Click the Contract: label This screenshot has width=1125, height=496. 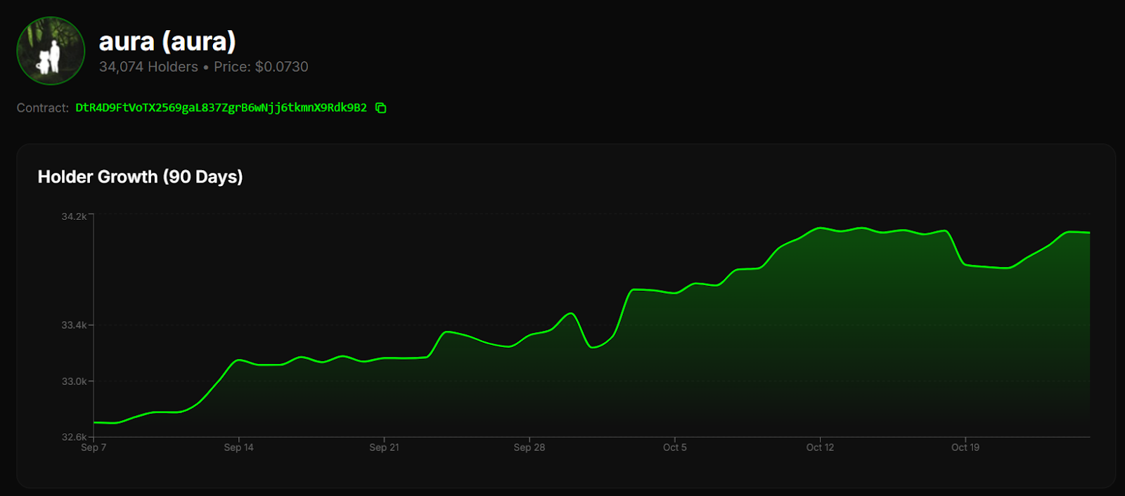[43, 107]
